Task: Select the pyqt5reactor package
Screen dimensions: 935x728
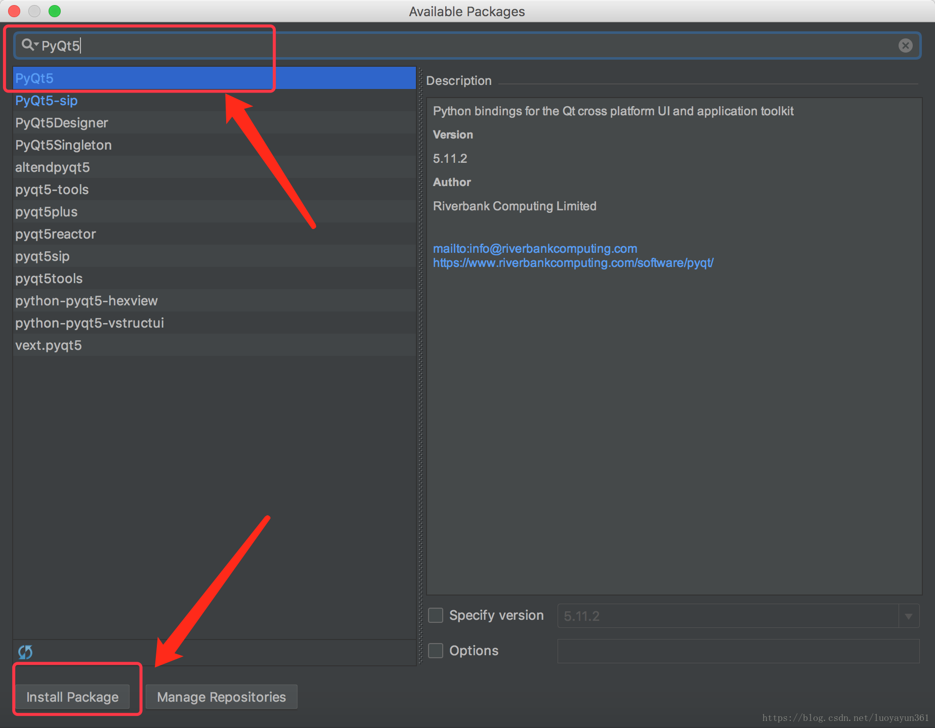Action: [215, 234]
